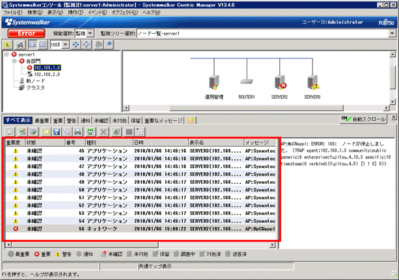Toggle the 自動スクロール ON button
The image size is (399, 280).
point(364,119)
